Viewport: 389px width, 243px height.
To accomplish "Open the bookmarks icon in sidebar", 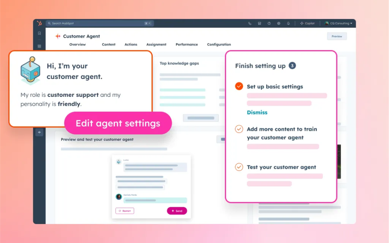I will [x=39, y=33].
